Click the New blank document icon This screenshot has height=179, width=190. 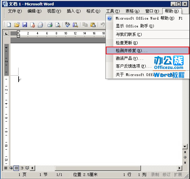coord(9,25)
